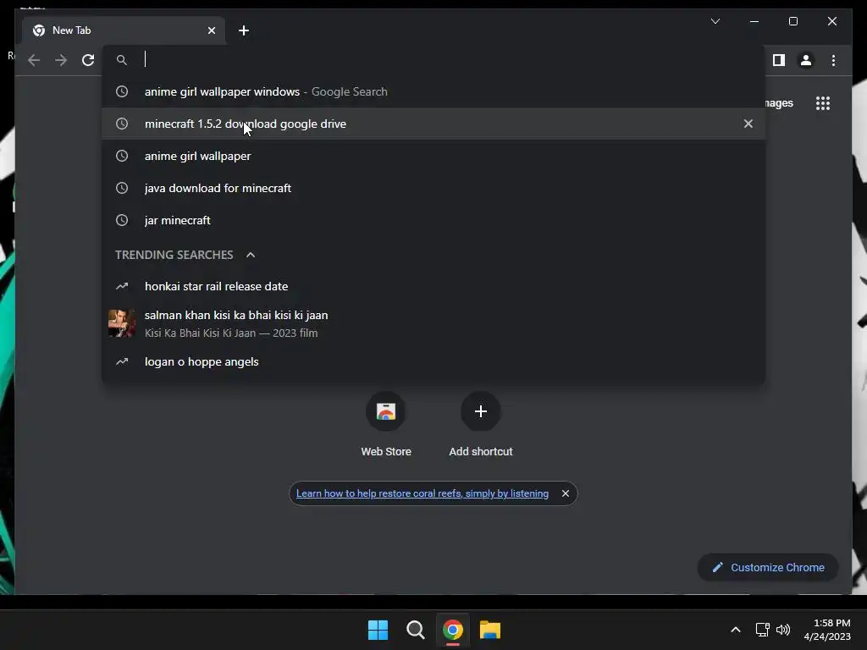This screenshot has height=650, width=867.
Task: Select 'minecraft 1.5.2 download google drive' suggestion
Action: point(433,124)
